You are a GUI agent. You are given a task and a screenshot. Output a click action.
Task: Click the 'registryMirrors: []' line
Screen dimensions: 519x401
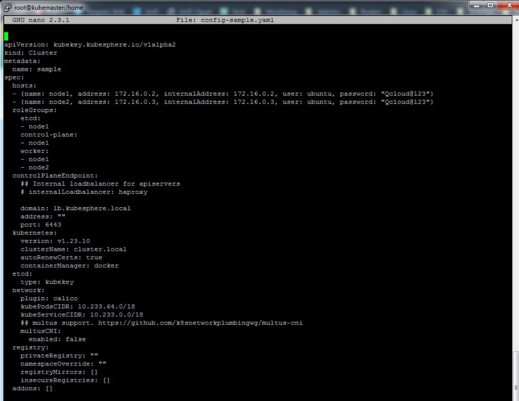point(59,372)
